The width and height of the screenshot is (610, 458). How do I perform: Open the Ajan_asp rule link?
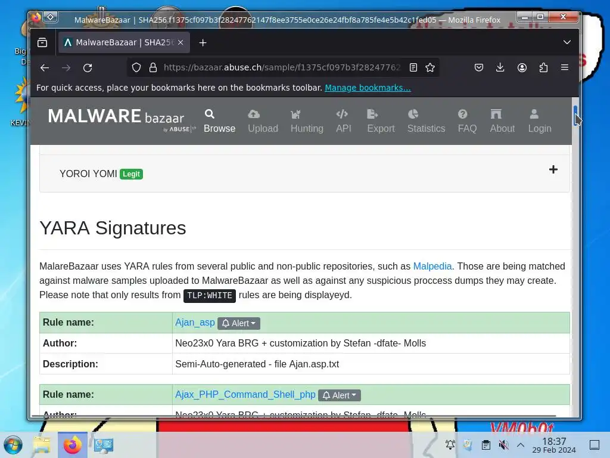click(195, 323)
